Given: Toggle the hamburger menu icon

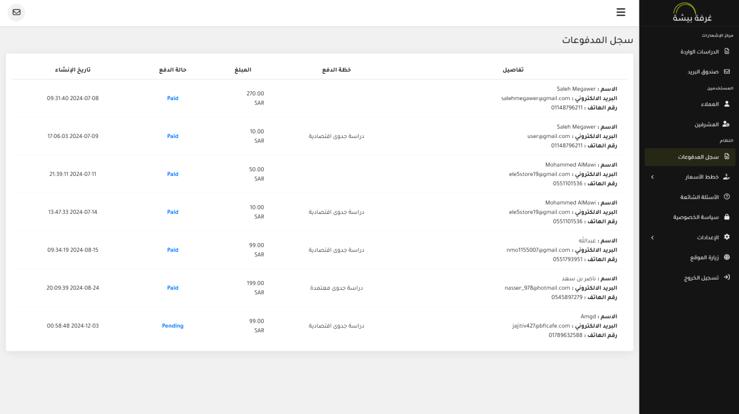Looking at the screenshot, I should (621, 12).
